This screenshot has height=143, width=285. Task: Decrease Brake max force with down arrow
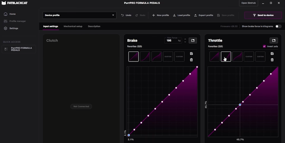click(x=185, y=42)
